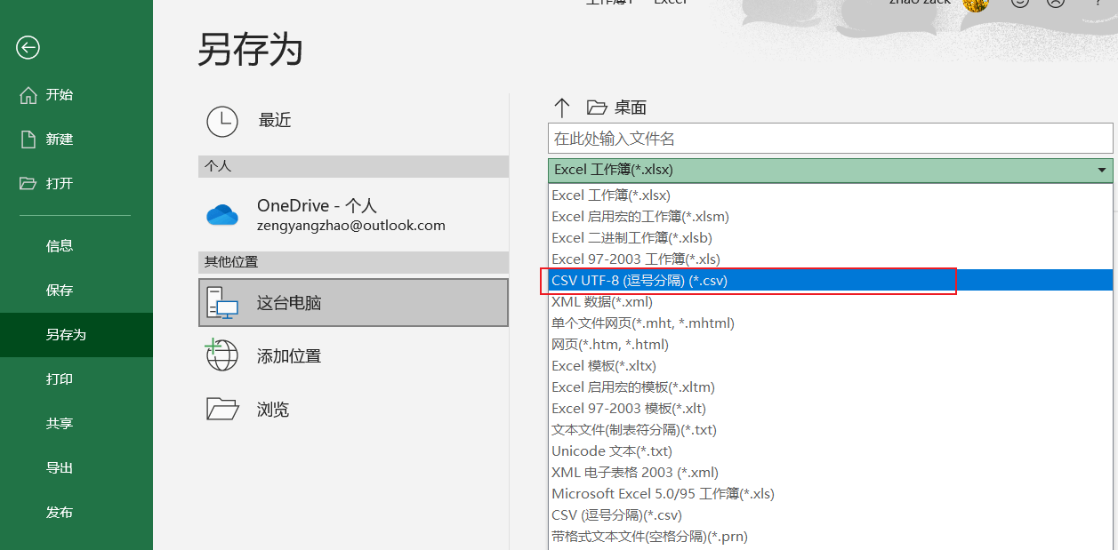
Task: Click the folder icon for 浏览
Action: pos(222,409)
